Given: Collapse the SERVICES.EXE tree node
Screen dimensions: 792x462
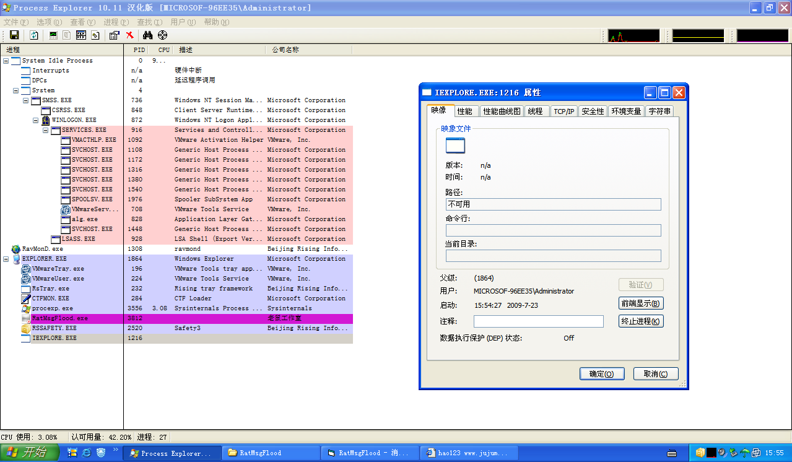Looking at the screenshot, I should 45,130.
